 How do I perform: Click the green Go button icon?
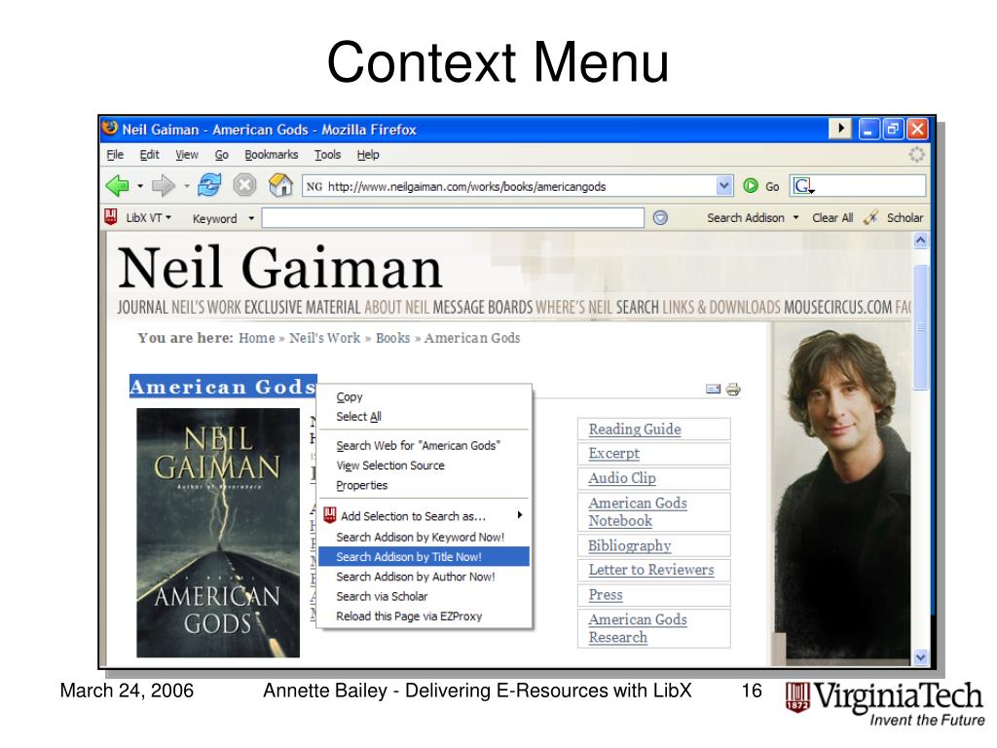(x=751, y=186)
